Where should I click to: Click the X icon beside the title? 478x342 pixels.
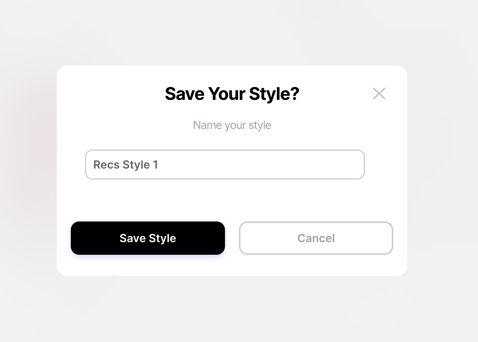point(379,94)
